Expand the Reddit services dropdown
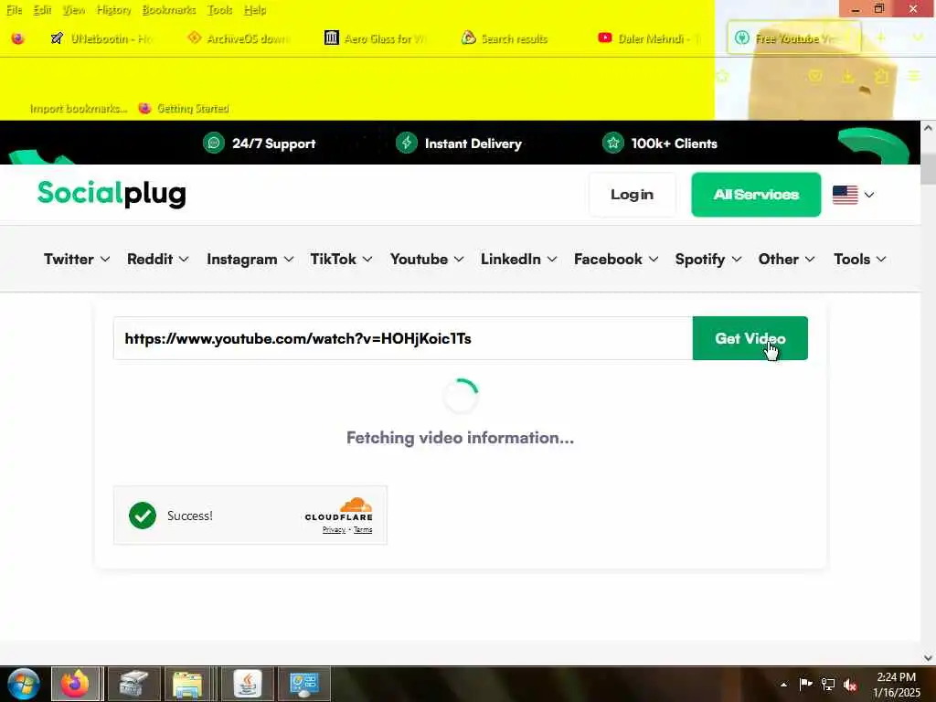The width and height of the screenshot is (936, 702). (x=157, y=259)
